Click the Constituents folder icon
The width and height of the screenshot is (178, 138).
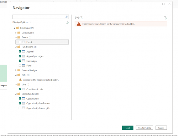click(19, 32)
